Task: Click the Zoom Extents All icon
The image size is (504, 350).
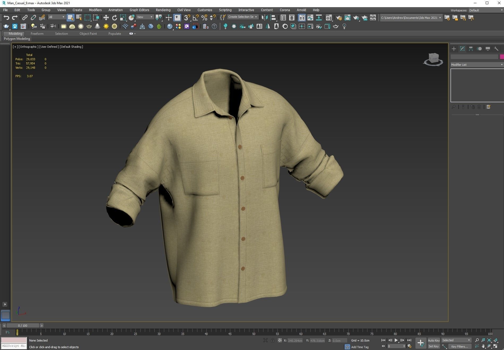Action: click(x=496, y=340)
